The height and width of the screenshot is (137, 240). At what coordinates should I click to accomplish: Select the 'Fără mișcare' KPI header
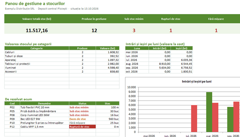pyautogui.click(x=216, y=19)
